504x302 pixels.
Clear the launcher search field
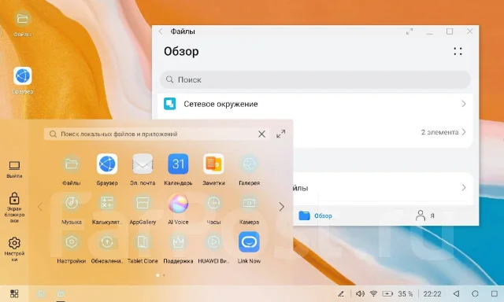[261, 134]
